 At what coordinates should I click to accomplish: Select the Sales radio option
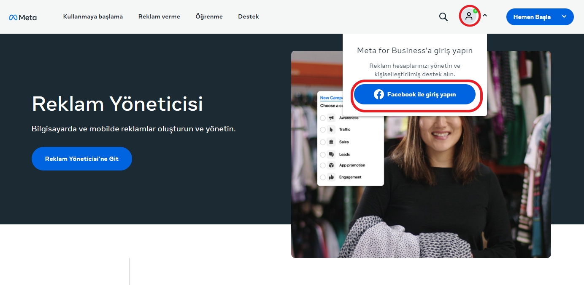(323, 142)
